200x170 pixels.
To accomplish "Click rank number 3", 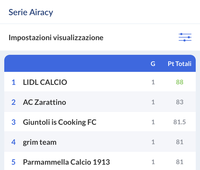I will (14, 122).
